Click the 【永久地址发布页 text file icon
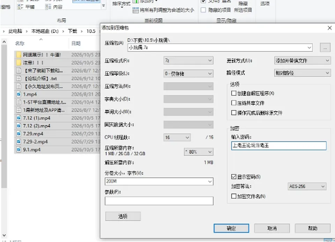 tap(18, 86)
